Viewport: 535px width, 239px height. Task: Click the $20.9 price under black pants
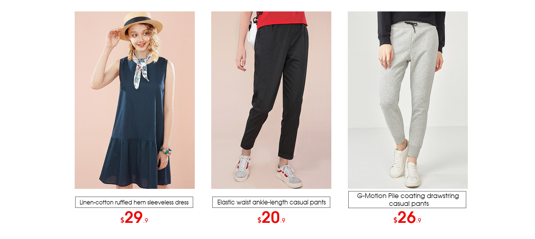coord(271,218)
